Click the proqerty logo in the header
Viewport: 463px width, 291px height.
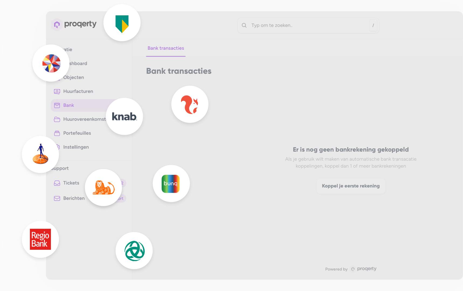coord(74,25)
